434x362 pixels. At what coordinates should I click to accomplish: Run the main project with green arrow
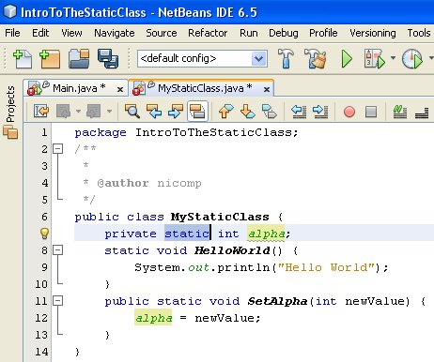(347, 59)
